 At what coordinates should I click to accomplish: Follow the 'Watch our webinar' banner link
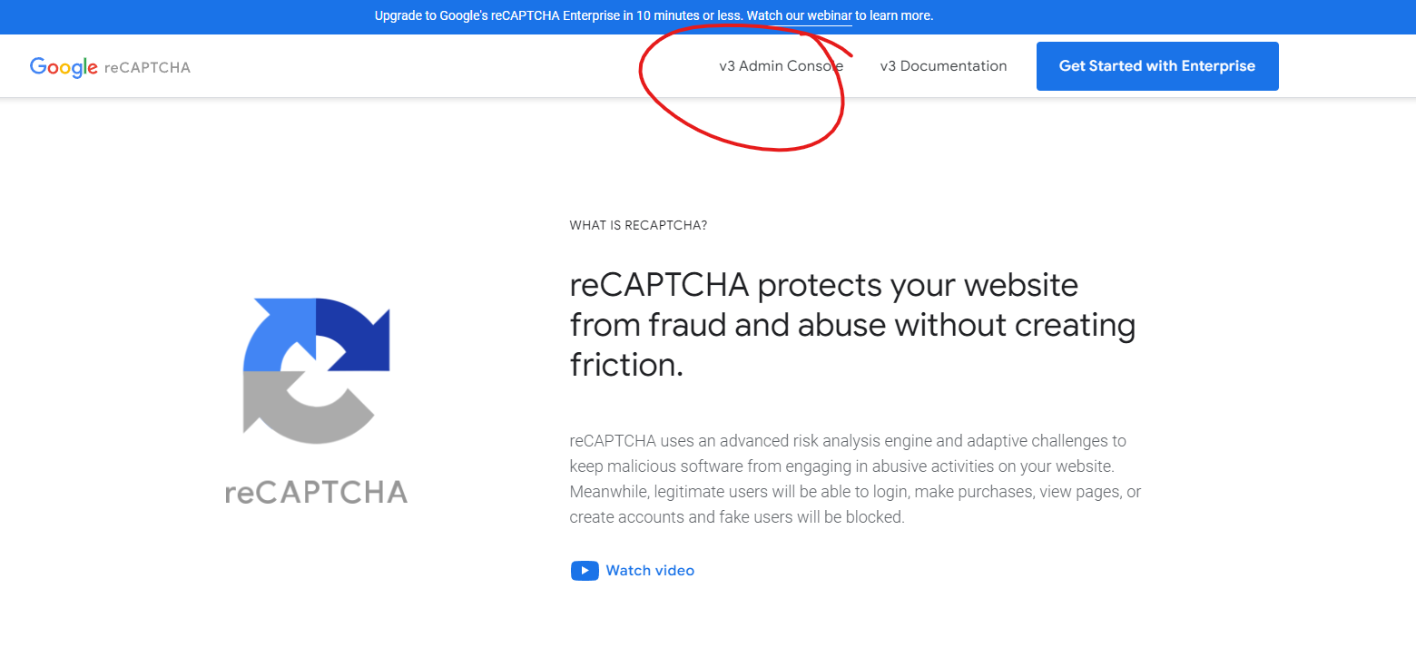click(x=799, y=15)
